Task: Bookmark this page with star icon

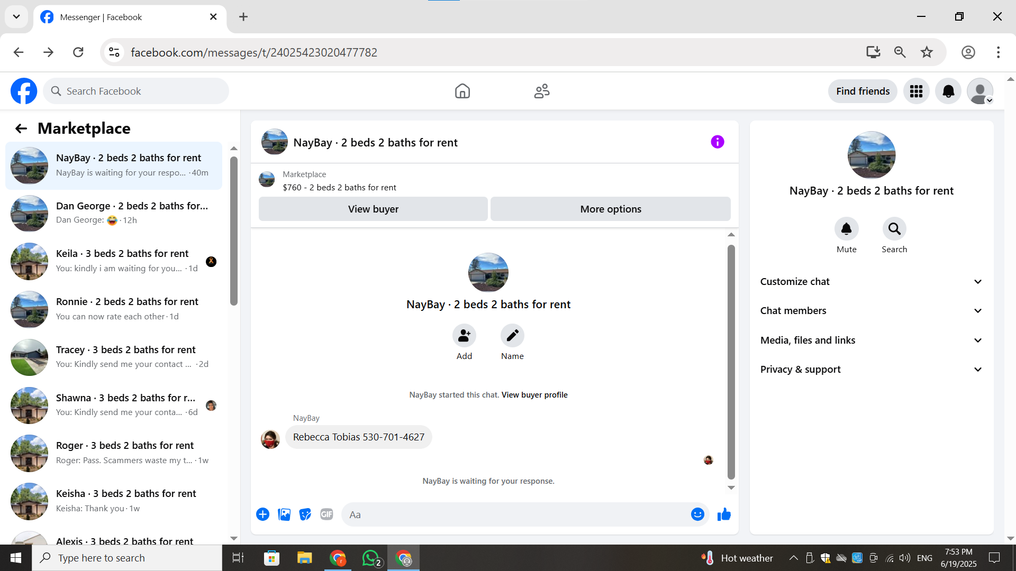Action: pos(927,52)
